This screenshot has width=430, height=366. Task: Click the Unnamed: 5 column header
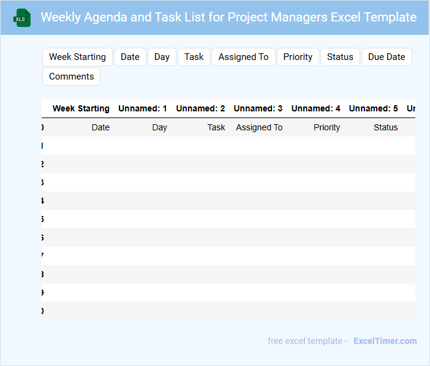click(x=373, y=108)
